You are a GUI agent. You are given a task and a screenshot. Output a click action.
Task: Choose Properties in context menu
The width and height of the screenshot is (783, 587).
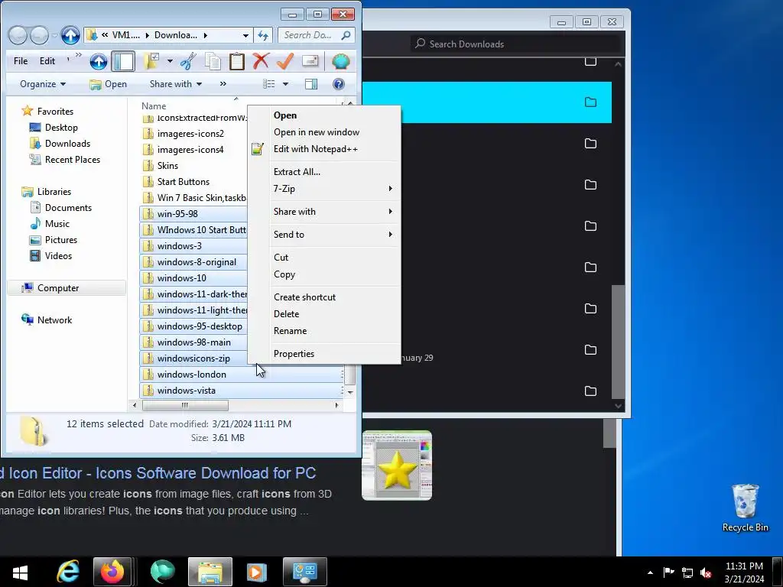pos(324,354)
